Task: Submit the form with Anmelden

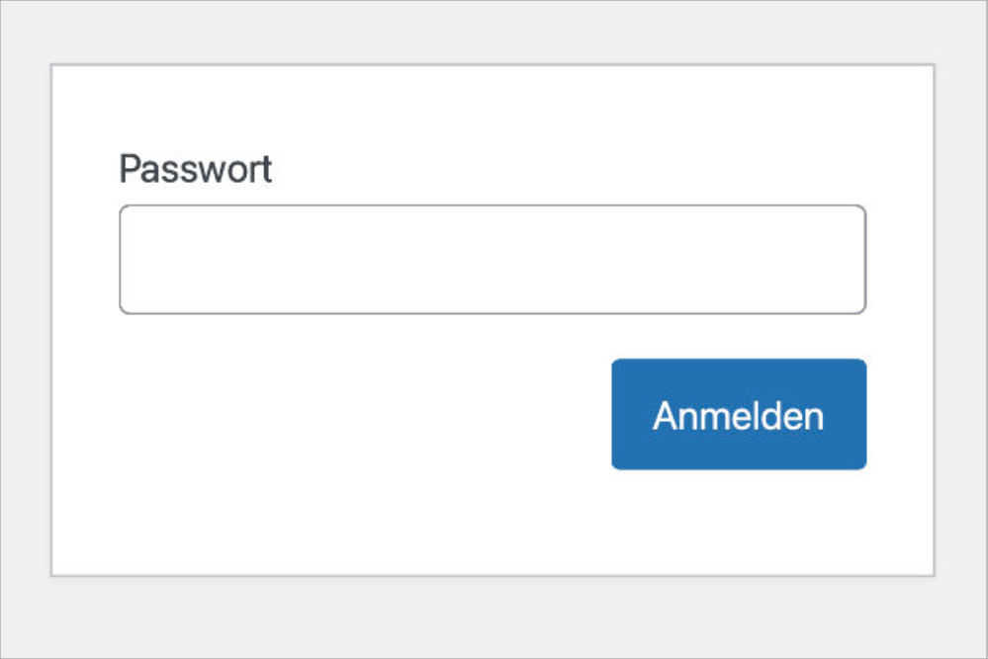Action: click(738, 415)
